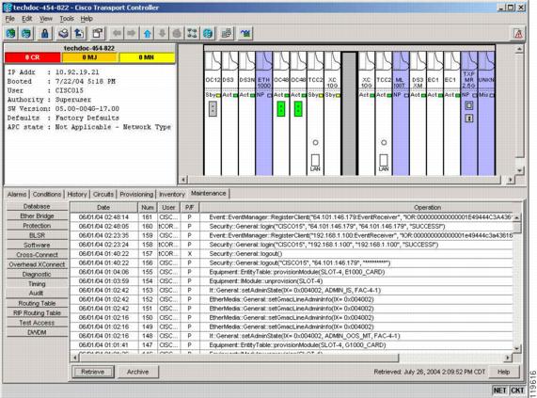Click the export data toolbar icon
This screenshot has width=537, height=398.
79,33
